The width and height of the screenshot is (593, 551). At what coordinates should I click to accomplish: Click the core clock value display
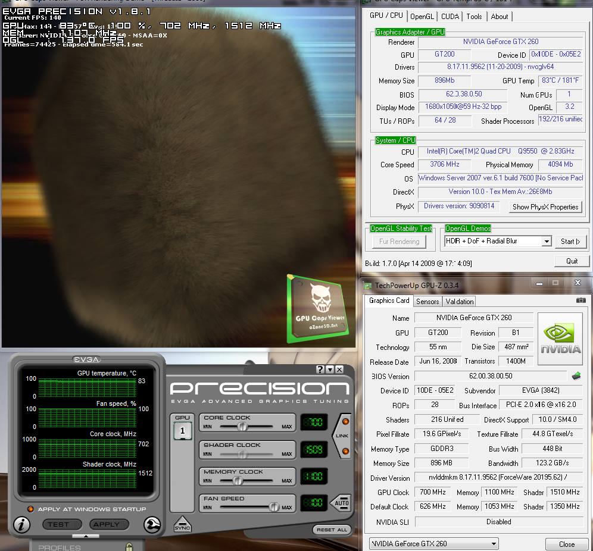pos(314,422)
